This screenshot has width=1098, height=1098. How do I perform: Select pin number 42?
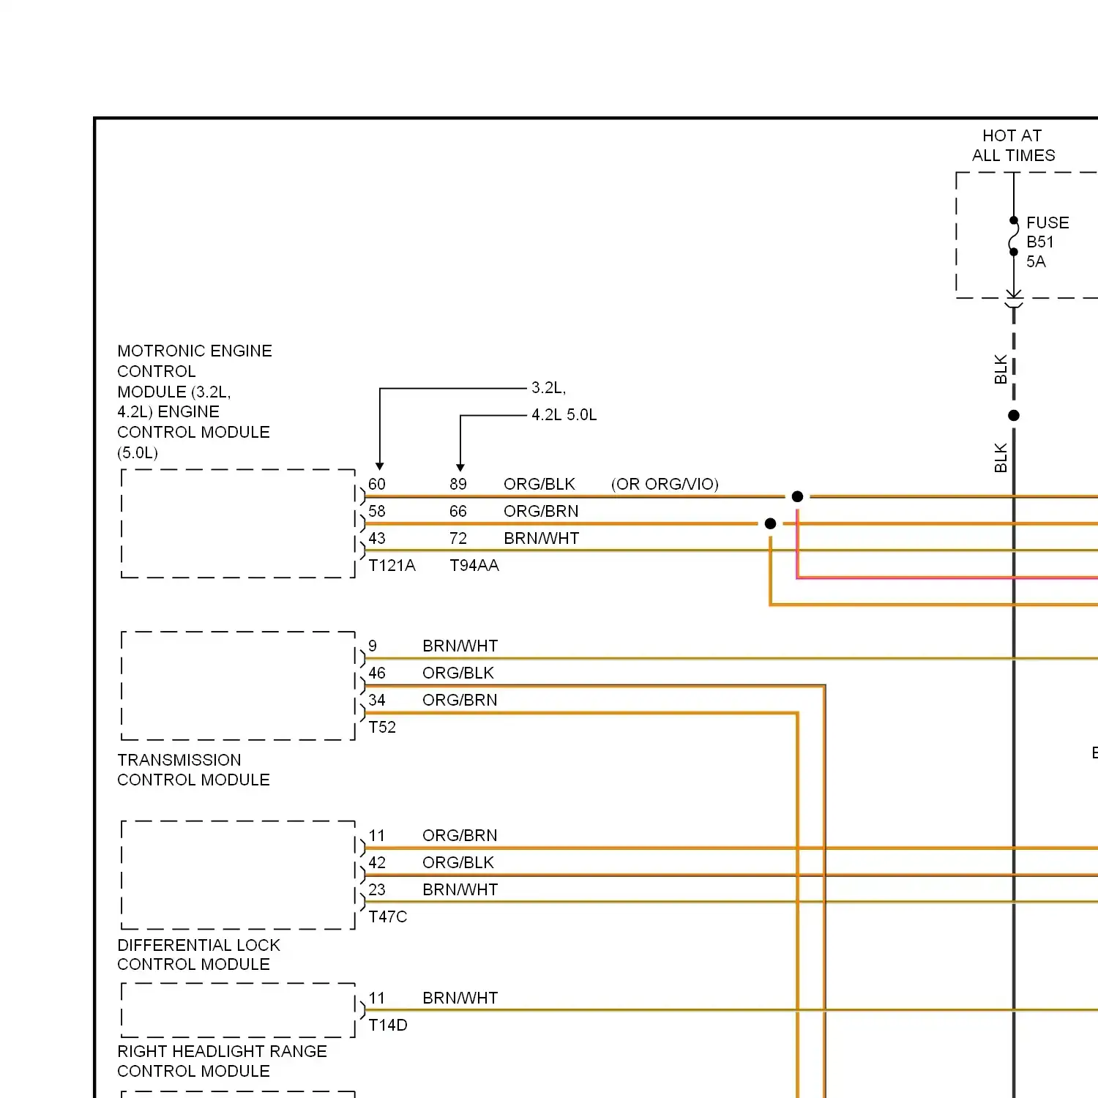click(x=377, y=862)
